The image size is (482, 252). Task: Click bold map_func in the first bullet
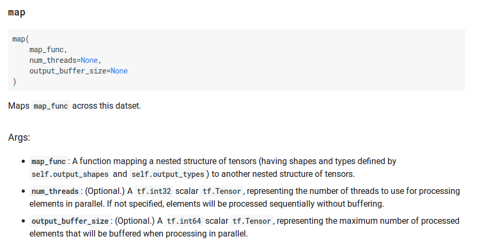49,161
